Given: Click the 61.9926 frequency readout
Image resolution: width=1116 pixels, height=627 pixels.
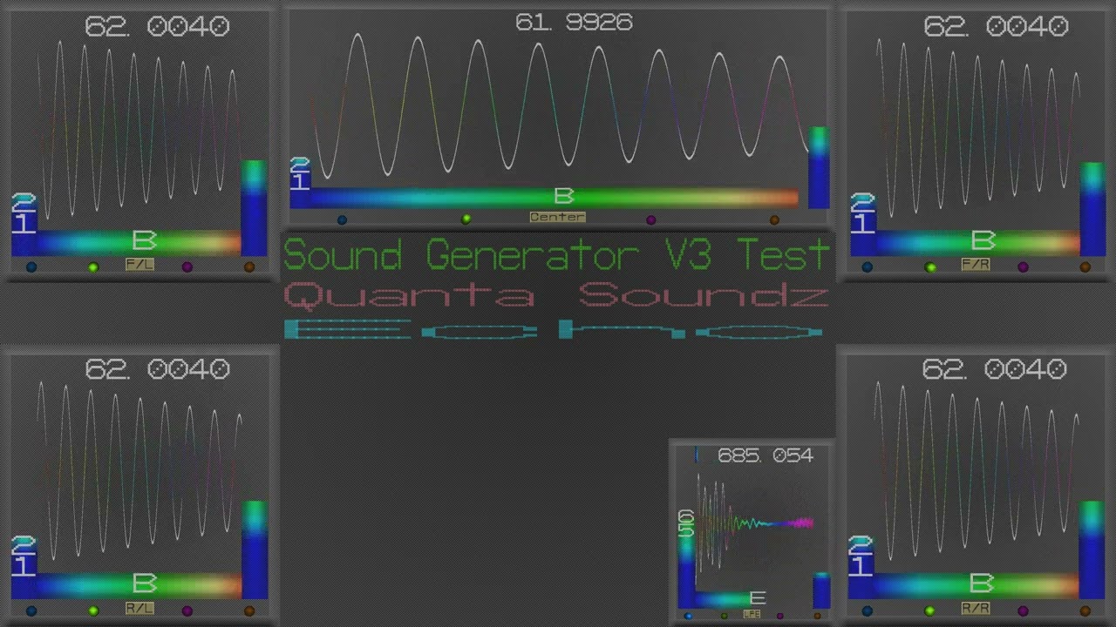Looking at the screenshot, I should [574, 23].
